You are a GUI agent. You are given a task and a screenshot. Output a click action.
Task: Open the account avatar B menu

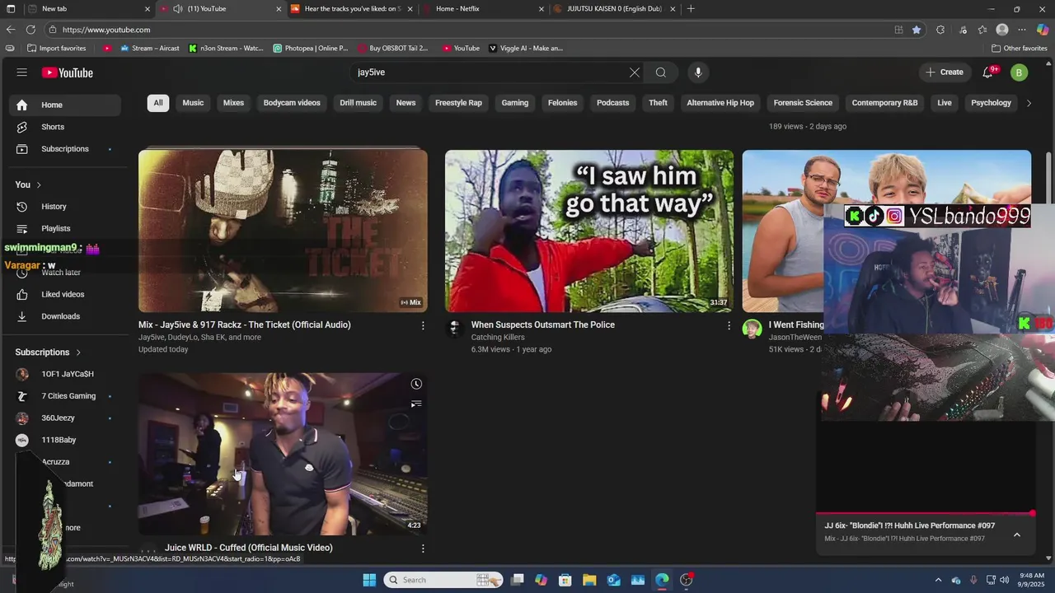pos(1020,72)
